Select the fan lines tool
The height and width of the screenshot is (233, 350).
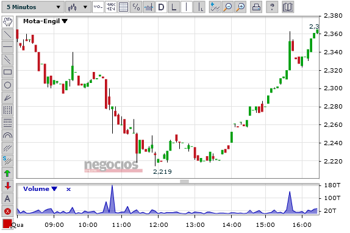(7, 98)
